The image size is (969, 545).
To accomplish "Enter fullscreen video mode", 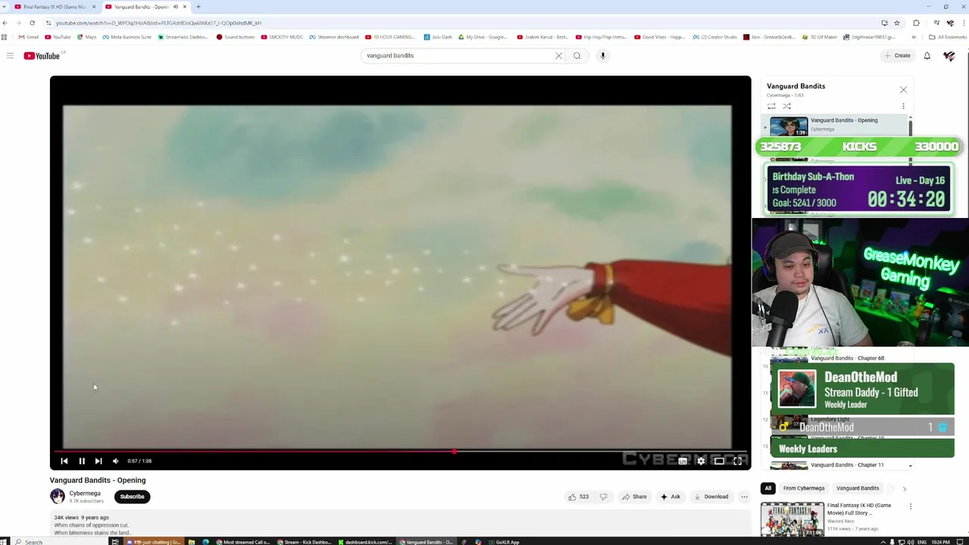I will coord(737,461).
